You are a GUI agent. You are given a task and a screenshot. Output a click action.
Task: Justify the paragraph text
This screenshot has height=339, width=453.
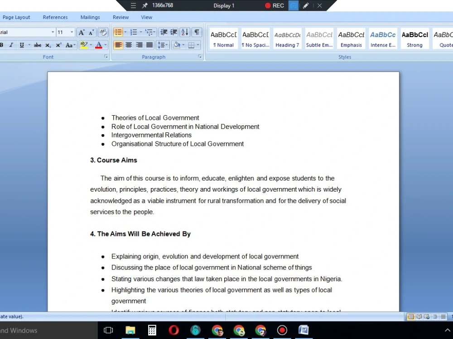149,45
